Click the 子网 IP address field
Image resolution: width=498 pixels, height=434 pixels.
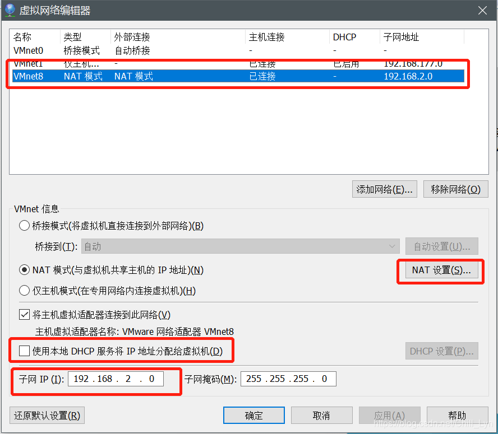point(116,379)
